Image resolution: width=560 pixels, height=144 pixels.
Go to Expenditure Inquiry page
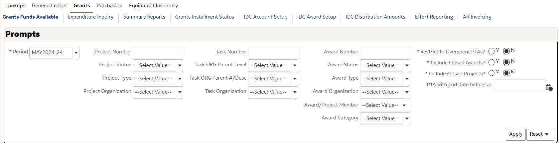90,17
